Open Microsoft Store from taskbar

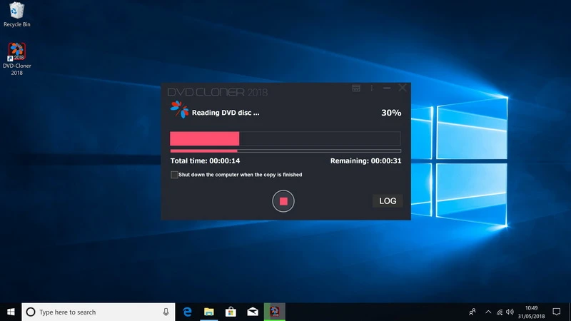coord(231,312)
